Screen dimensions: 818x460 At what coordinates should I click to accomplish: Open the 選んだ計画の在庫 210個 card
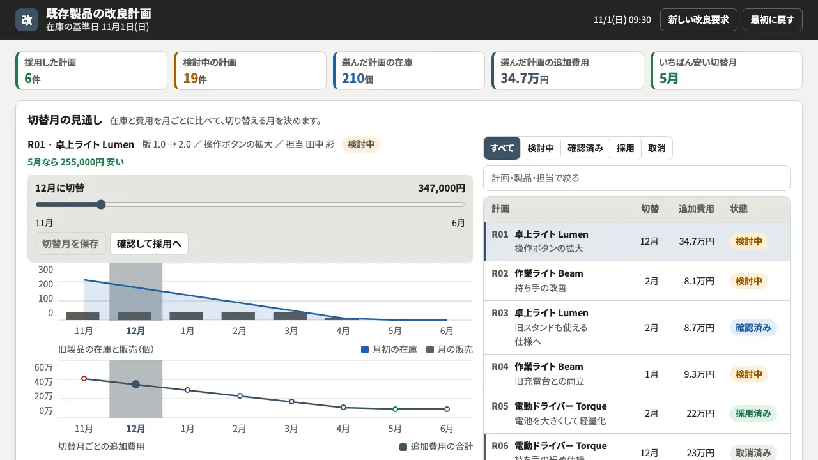[x=409, y=71]
